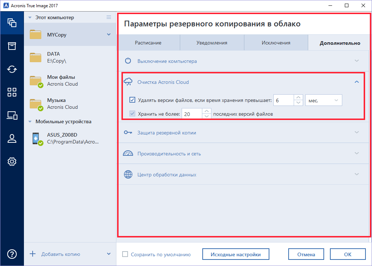Open the Tools grid icon
The image size is (372, 266).
(x=12, y=92)
